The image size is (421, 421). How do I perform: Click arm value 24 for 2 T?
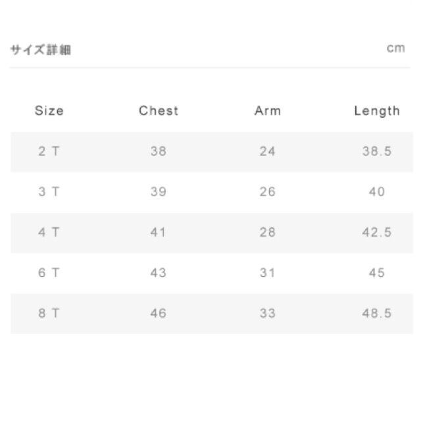point(268,151)
